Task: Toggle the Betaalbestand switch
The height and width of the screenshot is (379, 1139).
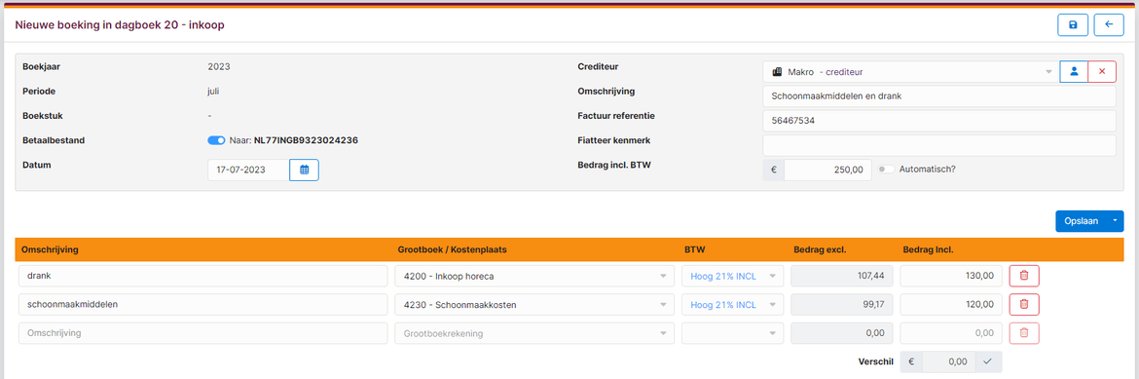Action: [216, 140]
